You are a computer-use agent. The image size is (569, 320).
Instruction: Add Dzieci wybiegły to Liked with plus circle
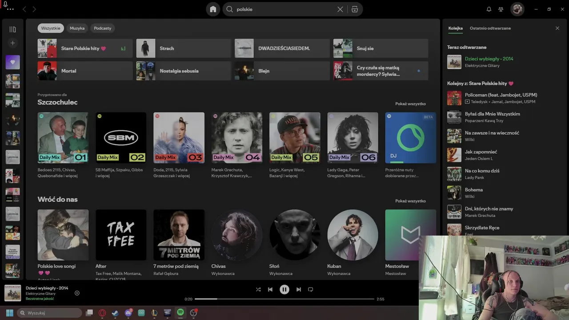(x=77, y=293)
